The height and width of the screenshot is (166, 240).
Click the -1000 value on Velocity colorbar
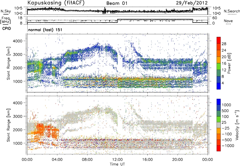[228, 146]
